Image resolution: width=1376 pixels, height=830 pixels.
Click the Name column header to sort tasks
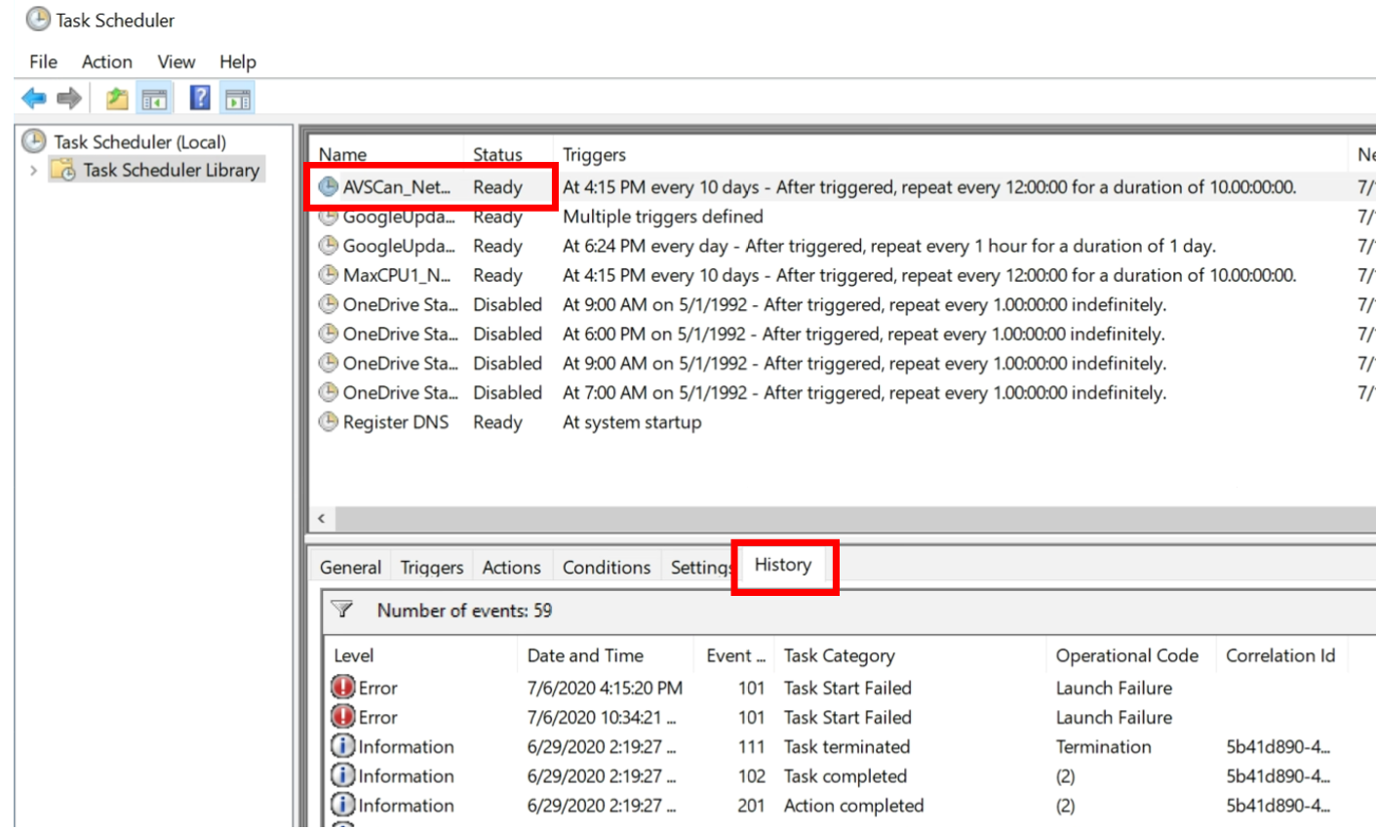pos(343,154)
